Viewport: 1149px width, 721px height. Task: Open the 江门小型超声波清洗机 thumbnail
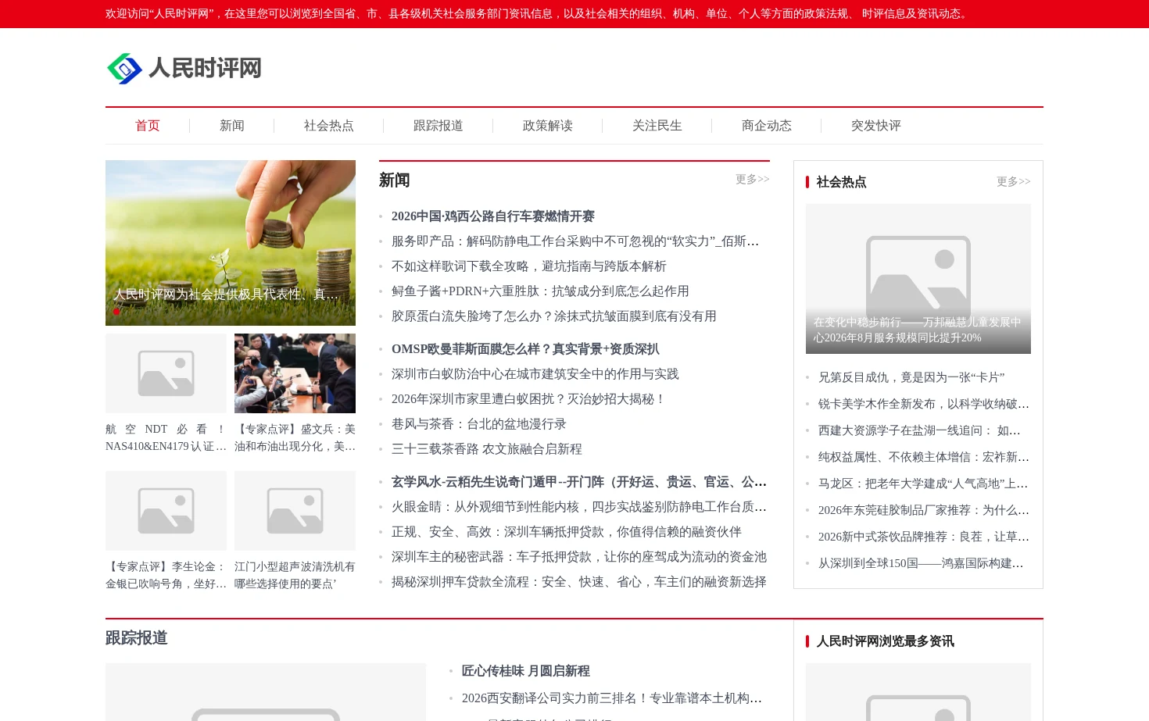(295, 511)
